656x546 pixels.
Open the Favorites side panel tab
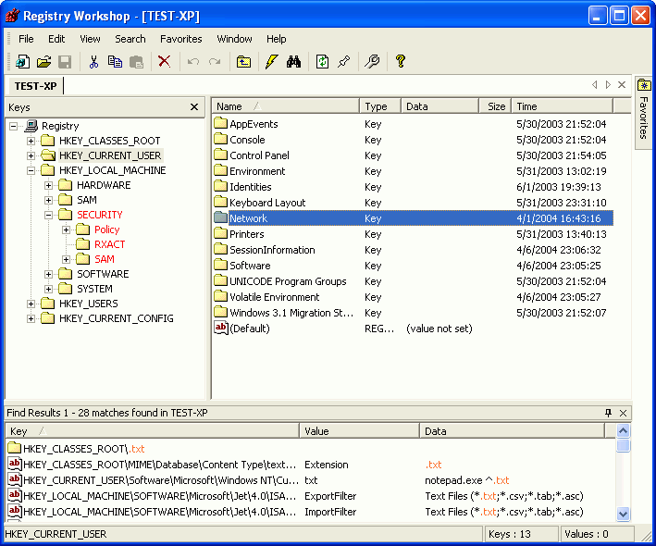(x=644, y=112)
